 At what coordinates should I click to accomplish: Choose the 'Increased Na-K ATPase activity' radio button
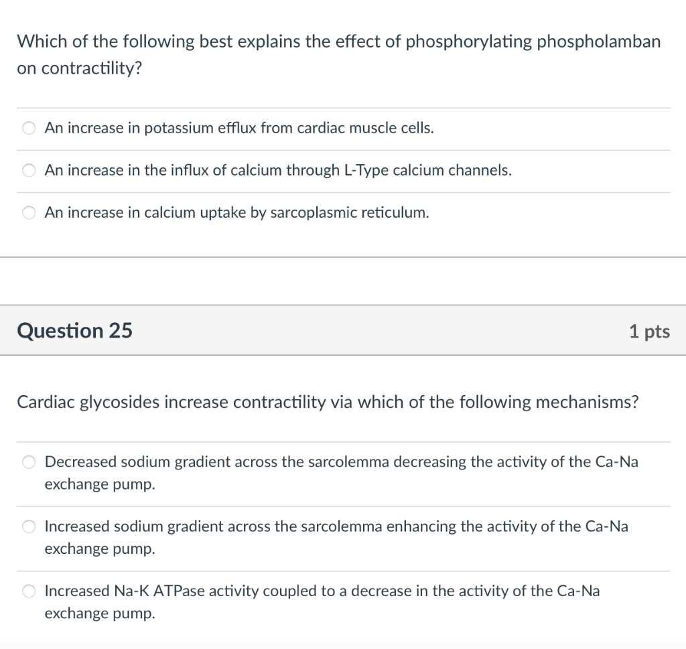29,591
